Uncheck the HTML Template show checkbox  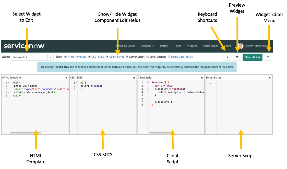(x=65, y=57)
